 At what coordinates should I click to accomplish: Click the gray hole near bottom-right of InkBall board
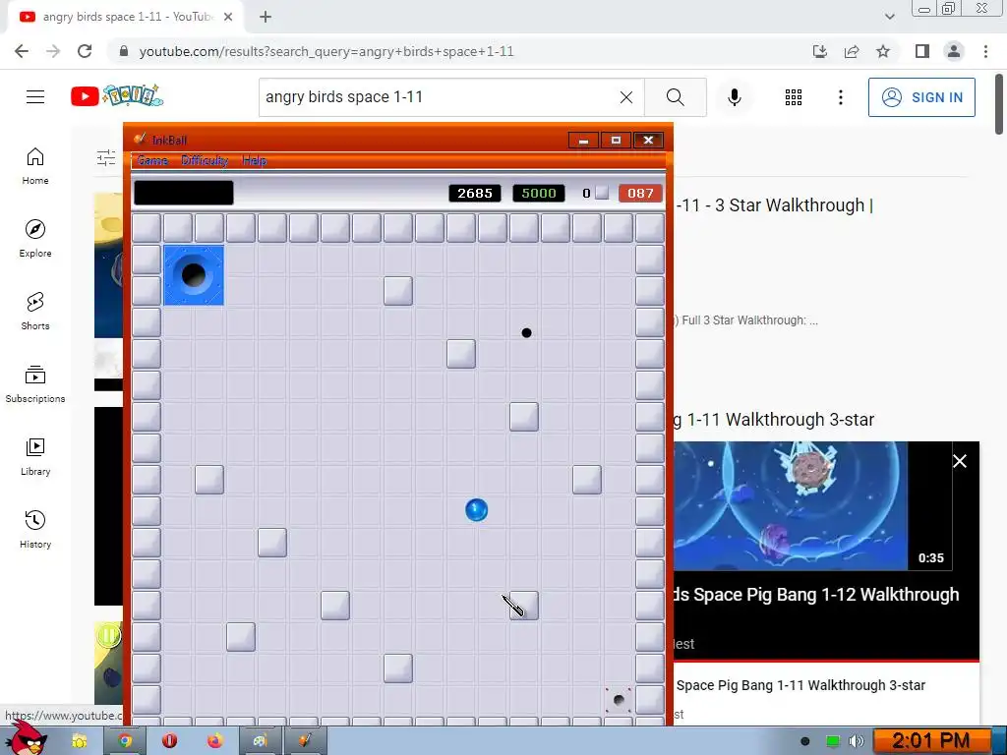(x=619, y=700)
